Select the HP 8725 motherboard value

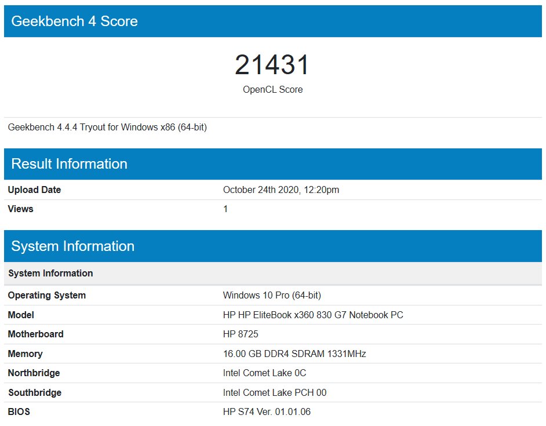coord(241,334)
